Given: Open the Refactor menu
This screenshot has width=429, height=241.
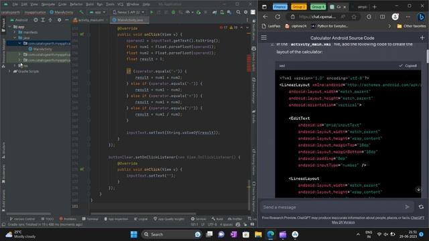Looking at the screenshot, I should click(76, 5).
